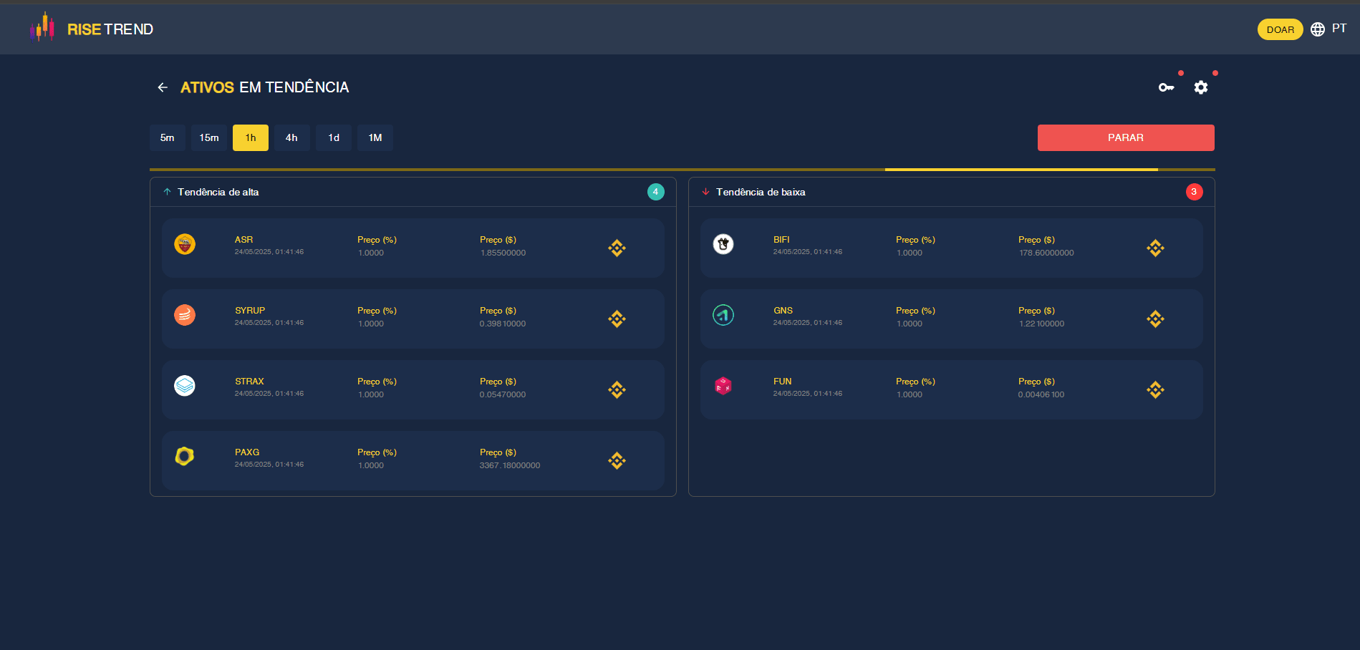This screenshot has width=1360, height=650.
Task: Go back using the left arrow icon
Action: 163,87
